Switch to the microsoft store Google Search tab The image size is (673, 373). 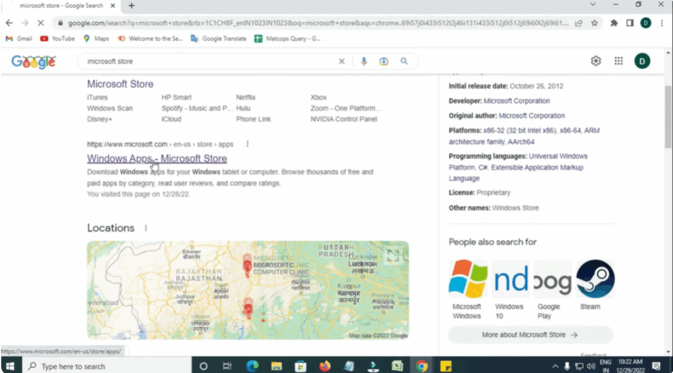click(x=61, y=5)
